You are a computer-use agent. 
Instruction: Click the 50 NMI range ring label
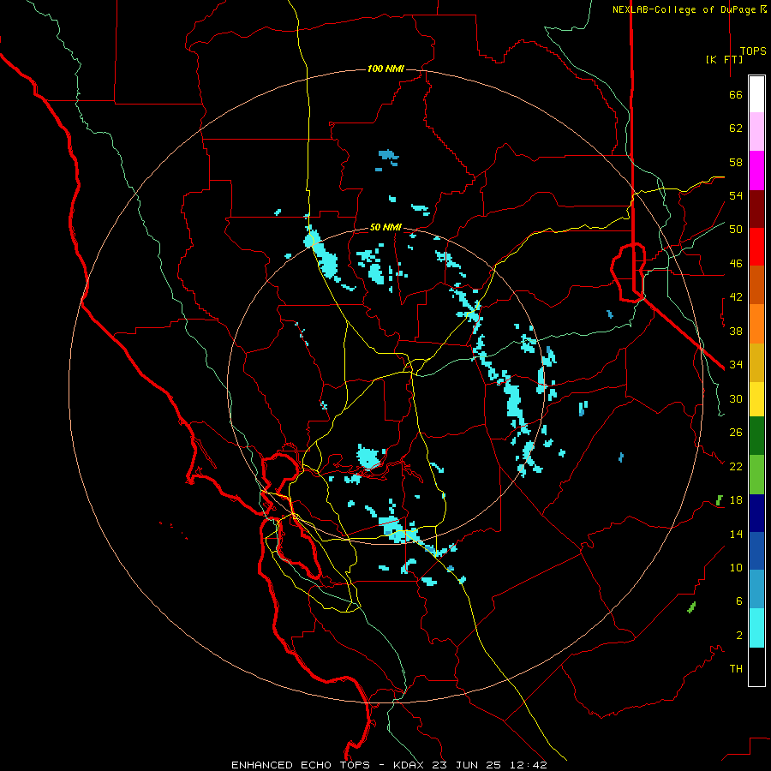click(x=385, y=227)
